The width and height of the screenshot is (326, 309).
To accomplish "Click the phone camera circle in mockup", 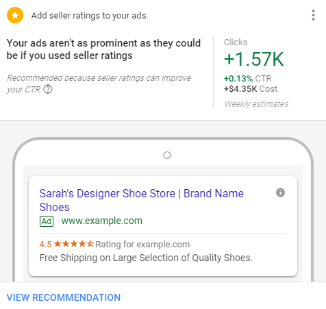I will click(167, 156).
